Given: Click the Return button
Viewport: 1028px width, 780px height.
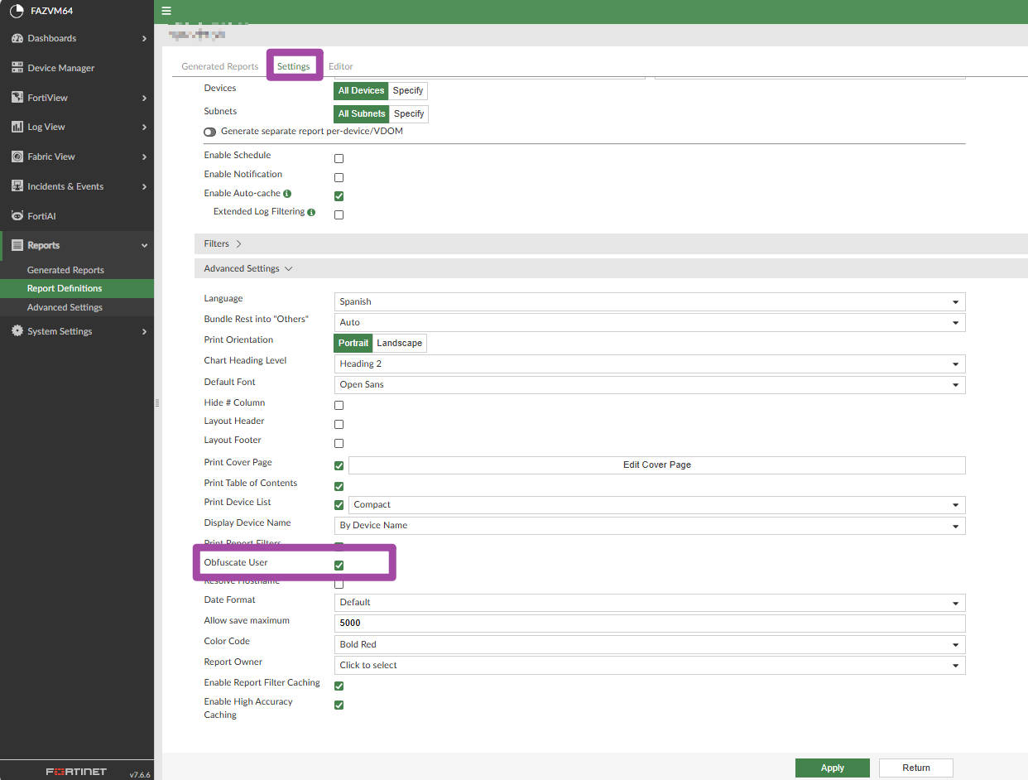Looking at the screenshot, I should click(916, 768).
